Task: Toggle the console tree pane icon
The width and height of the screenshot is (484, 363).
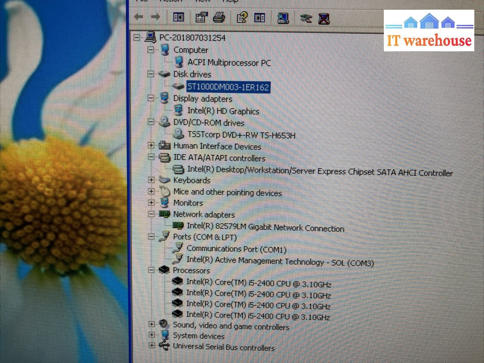Action: coord(179,17)
